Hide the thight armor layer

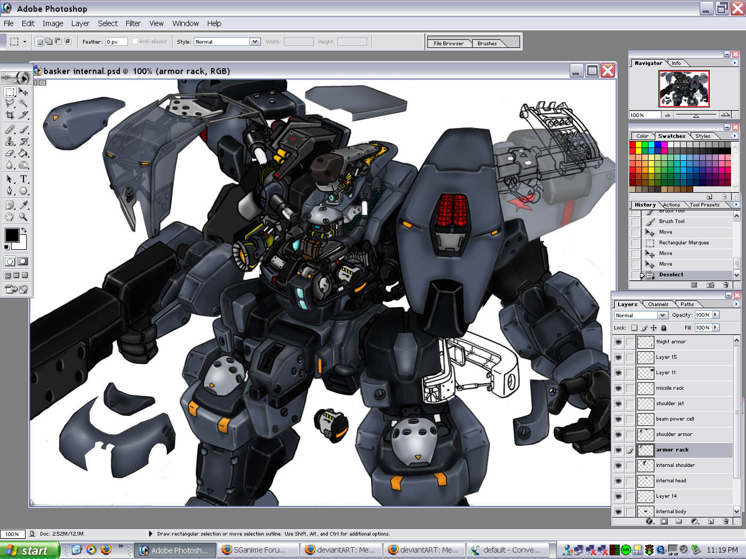tap(618, 342)
